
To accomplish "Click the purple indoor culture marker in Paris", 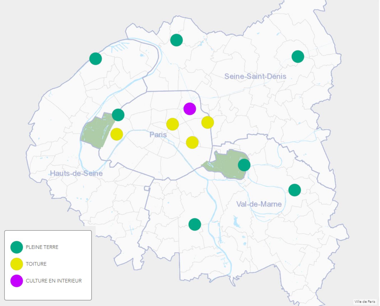I will click(x=190, y=109).
